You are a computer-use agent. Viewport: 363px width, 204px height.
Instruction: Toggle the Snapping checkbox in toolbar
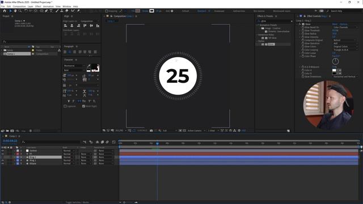[107, 11]
